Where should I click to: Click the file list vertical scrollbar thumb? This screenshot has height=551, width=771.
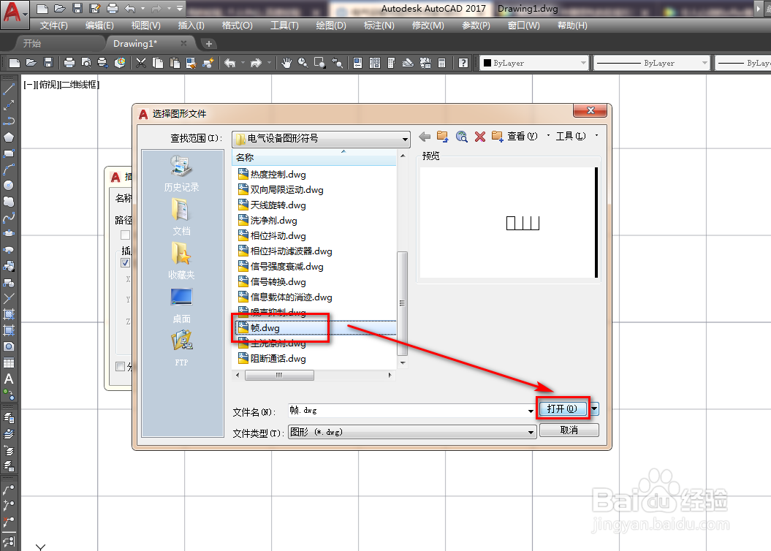(402, 303)
